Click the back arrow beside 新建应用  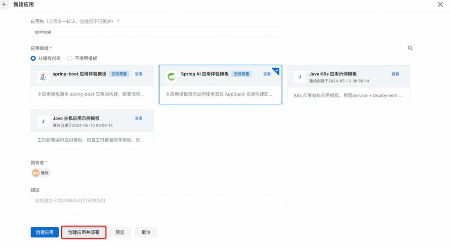coord(4,4)
